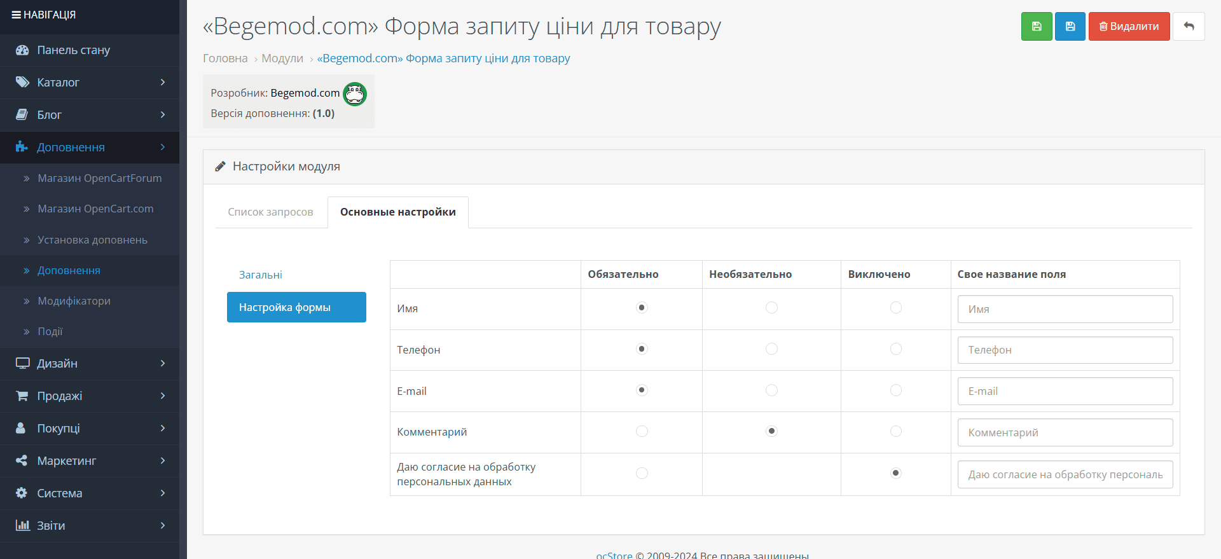
Task: Open Установка доповнень submenu item
Action: (92, 240)
